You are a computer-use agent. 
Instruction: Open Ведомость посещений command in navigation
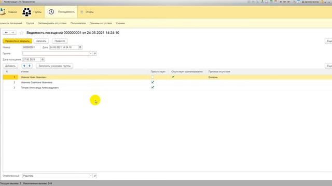(11, 23)
